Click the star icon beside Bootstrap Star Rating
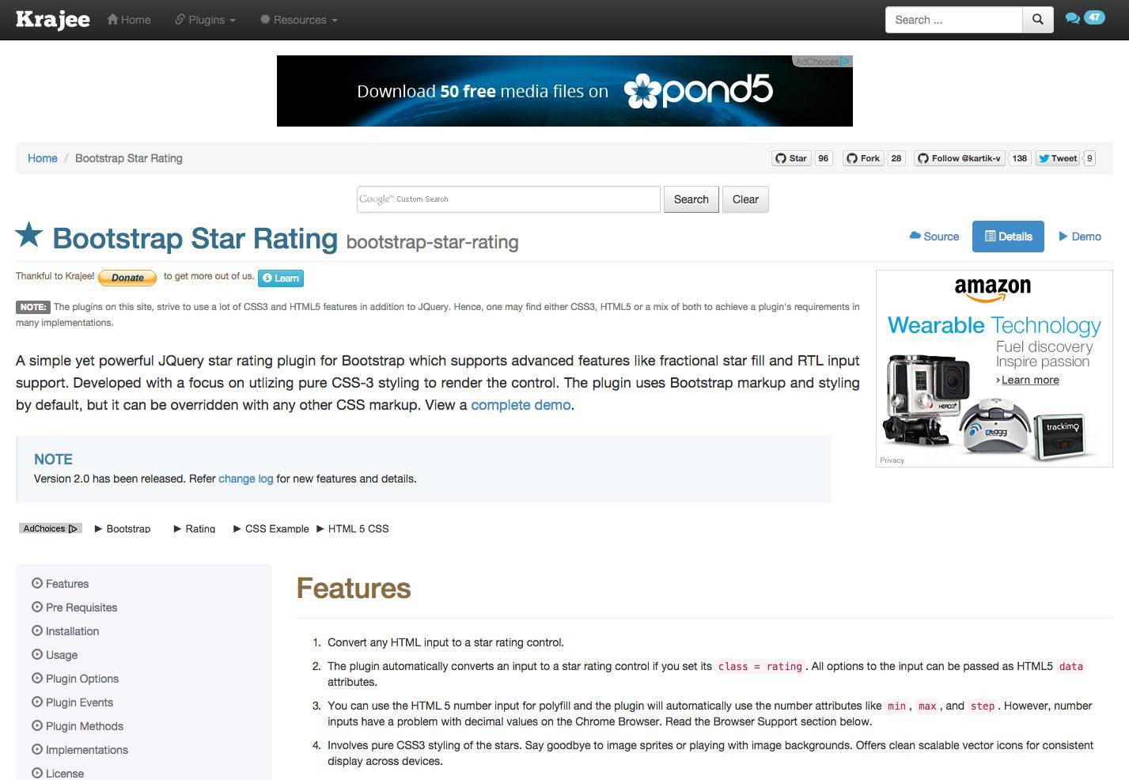 click(x=29, y=235)
